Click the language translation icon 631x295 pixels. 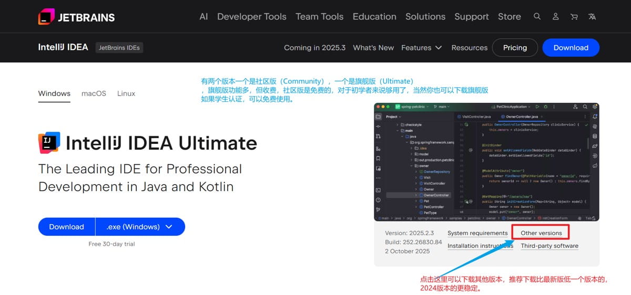(x=592, y=17)
